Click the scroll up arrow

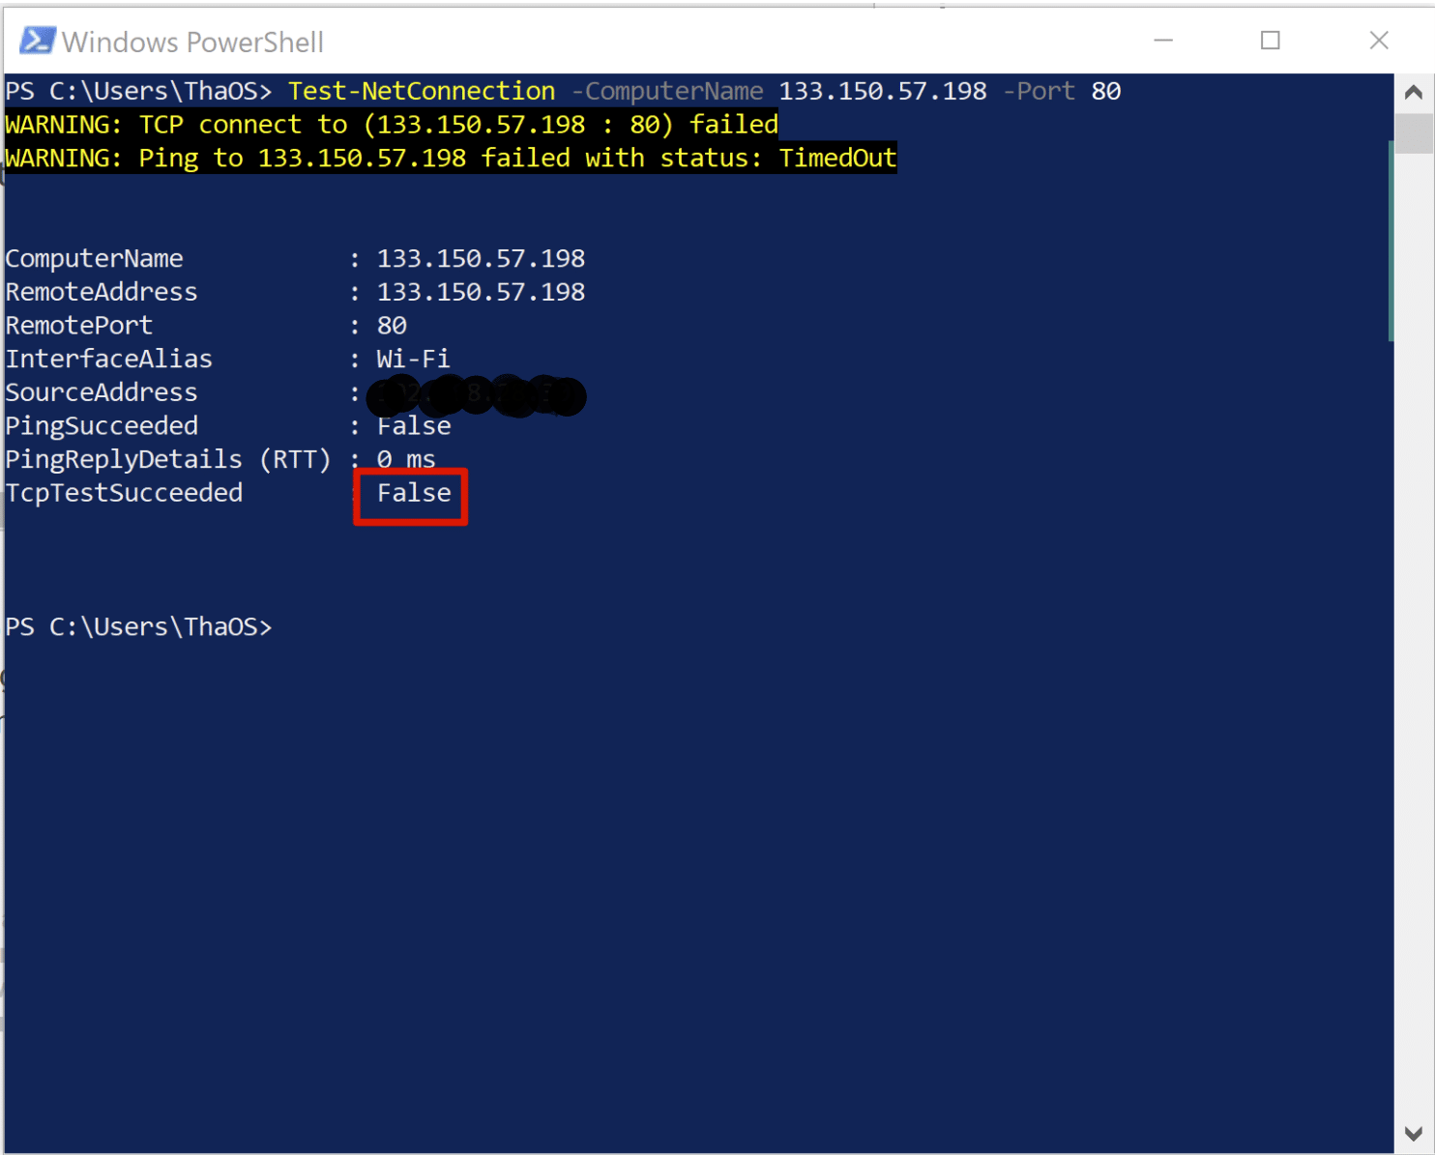1413,93
